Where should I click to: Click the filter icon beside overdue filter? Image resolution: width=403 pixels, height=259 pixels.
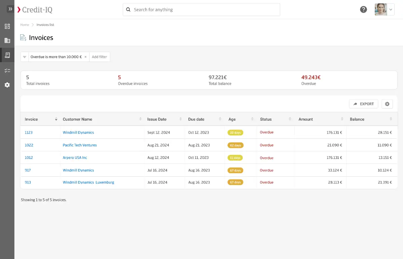tap(25, 57)
